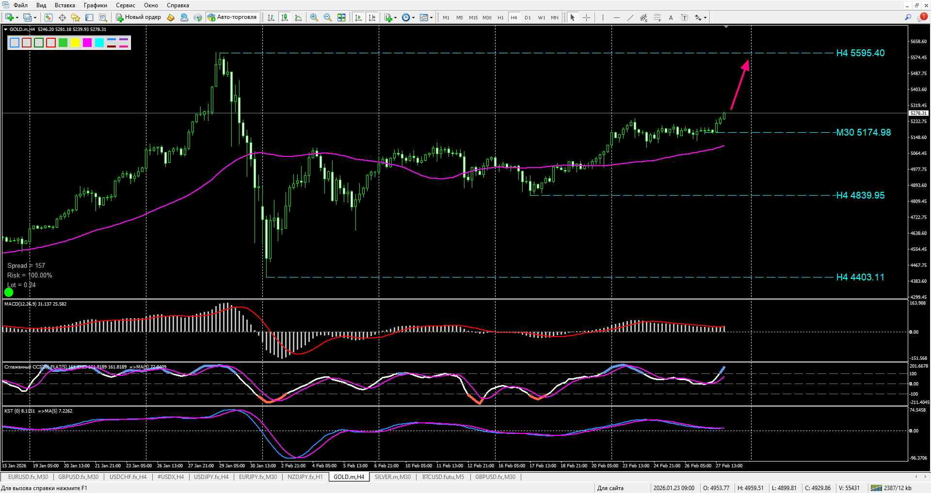Image resolution: width=931 pixels, height=493 pixels.
Task: Switch to the EURUSD.fx,M30 chart tab
Action: 28,477
